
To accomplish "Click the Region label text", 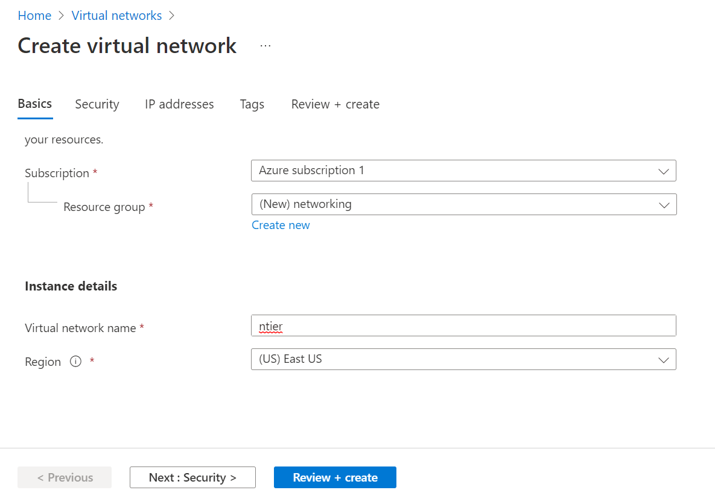I will tap(43, 362).
